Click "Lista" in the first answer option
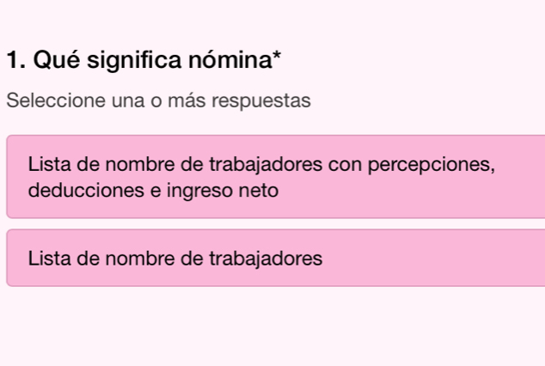The height and width of the screenshot is (366, 545). coord(48,163)
